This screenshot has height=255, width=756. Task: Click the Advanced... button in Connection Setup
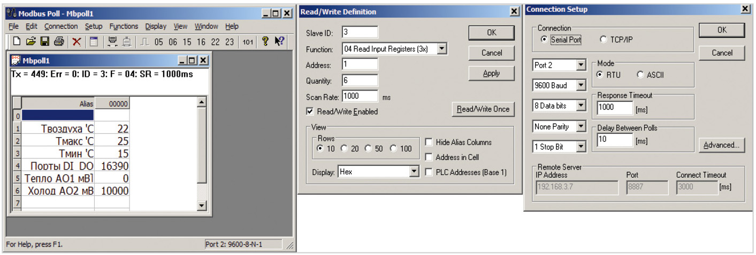click(721, 145)
